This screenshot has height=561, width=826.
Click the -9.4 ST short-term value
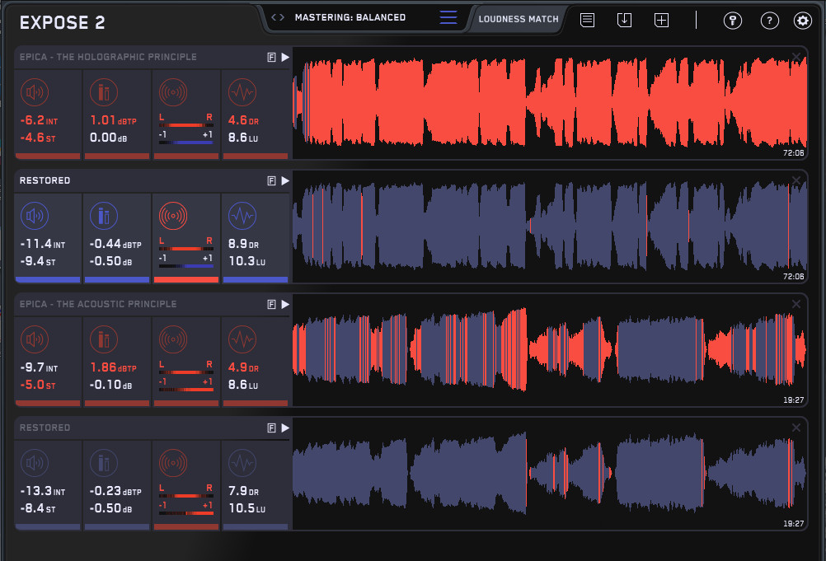[x=37, y=262]
